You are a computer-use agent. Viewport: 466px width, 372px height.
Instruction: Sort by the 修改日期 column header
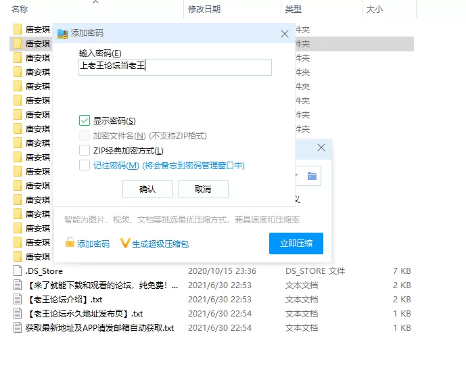(x=204, y=9)
